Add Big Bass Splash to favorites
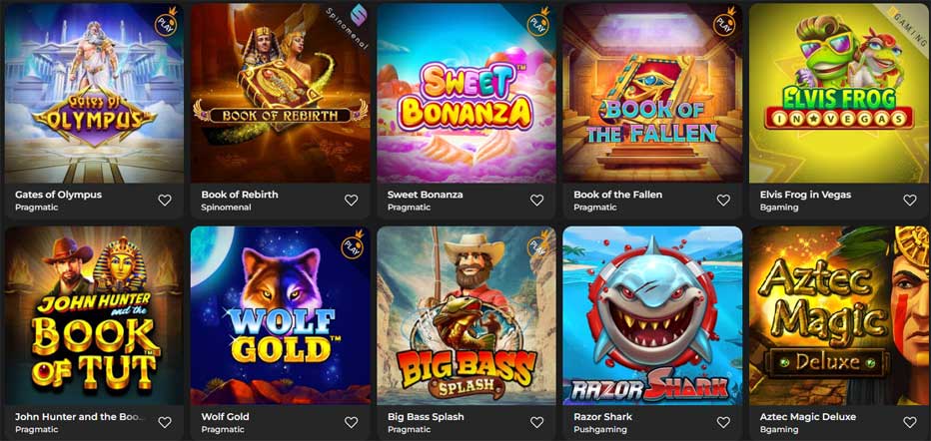Screen dimensions: 931x441 click(536, 422)
